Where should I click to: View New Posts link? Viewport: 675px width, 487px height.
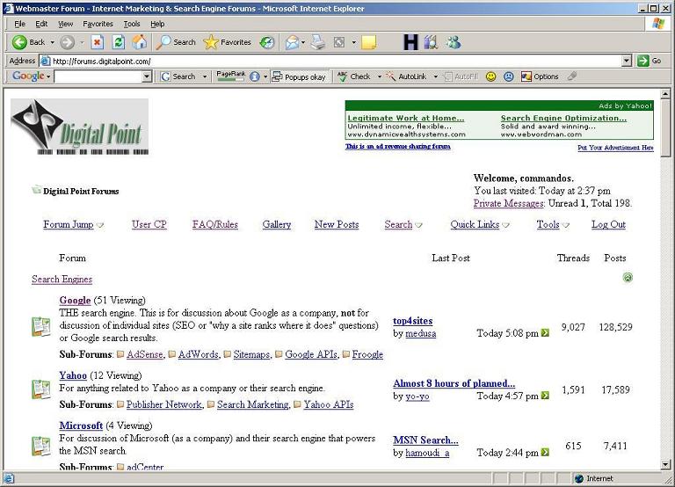337,224
